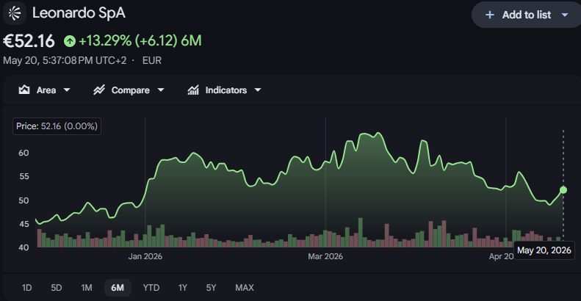This screenshot has height=301, width=581.
Task: Expand the Area chart type dropdown arrow
Action: pyautogui.click(x=67, y=90)
